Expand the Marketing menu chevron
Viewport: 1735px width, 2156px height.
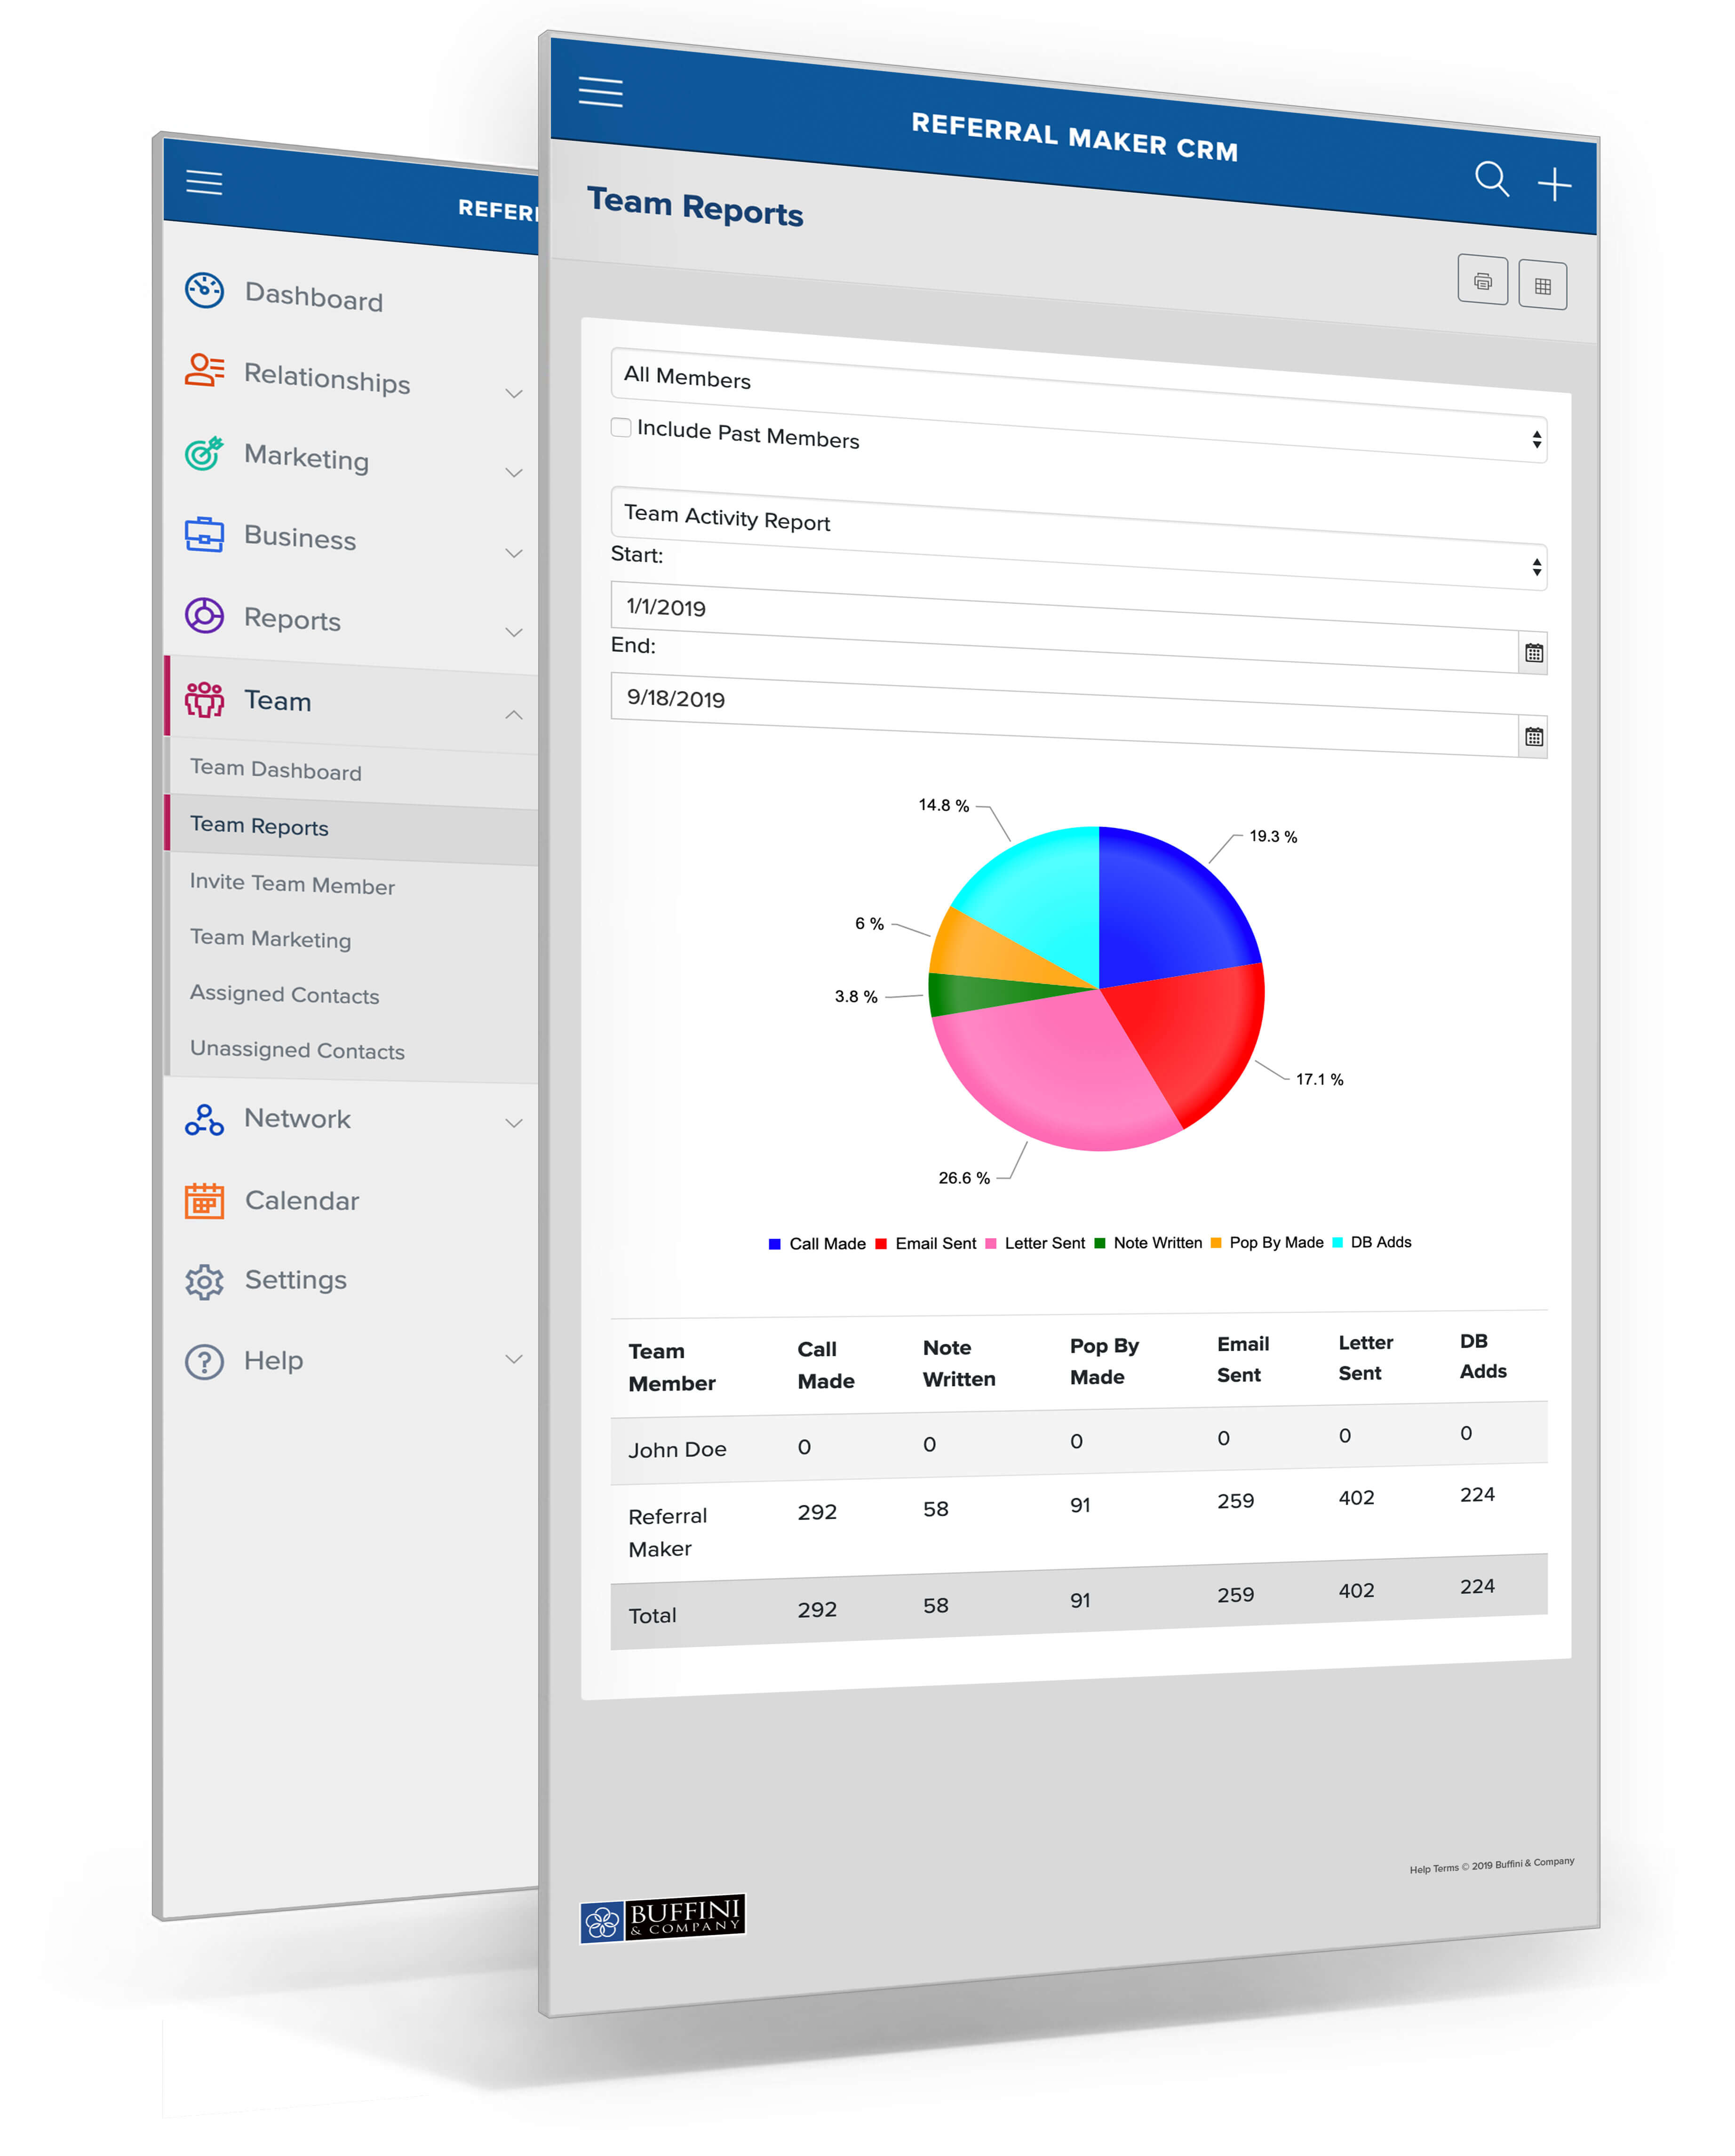(514, 472)
